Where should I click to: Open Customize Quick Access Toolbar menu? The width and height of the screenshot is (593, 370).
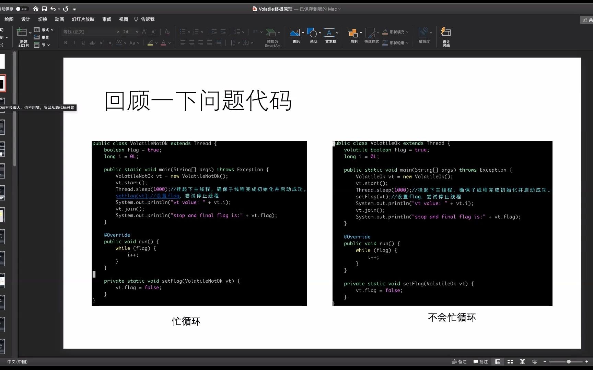coord(74,9)
